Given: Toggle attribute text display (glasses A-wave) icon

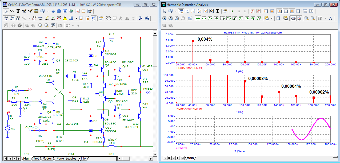Looking at the screenshot, I should tap(12, 18).
